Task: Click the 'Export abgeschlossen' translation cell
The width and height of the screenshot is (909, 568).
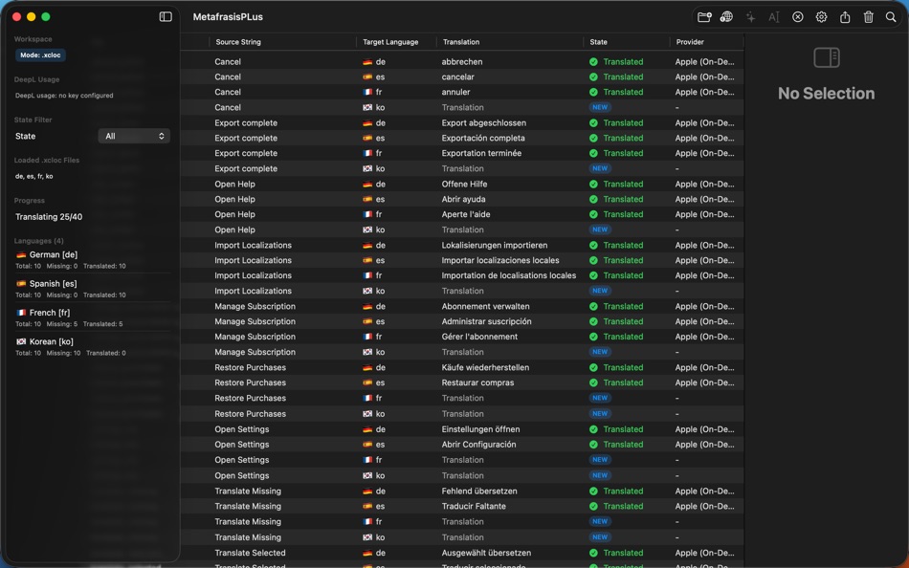Action: pos(484,122)
